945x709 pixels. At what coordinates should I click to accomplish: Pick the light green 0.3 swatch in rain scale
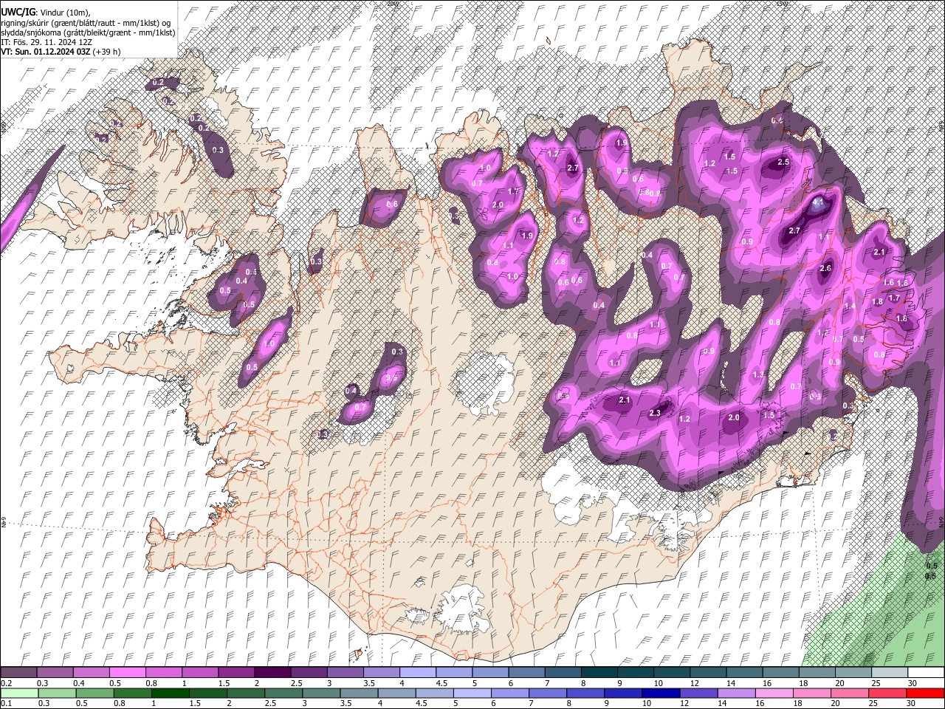pyautogui.click(x=56, y=693)
